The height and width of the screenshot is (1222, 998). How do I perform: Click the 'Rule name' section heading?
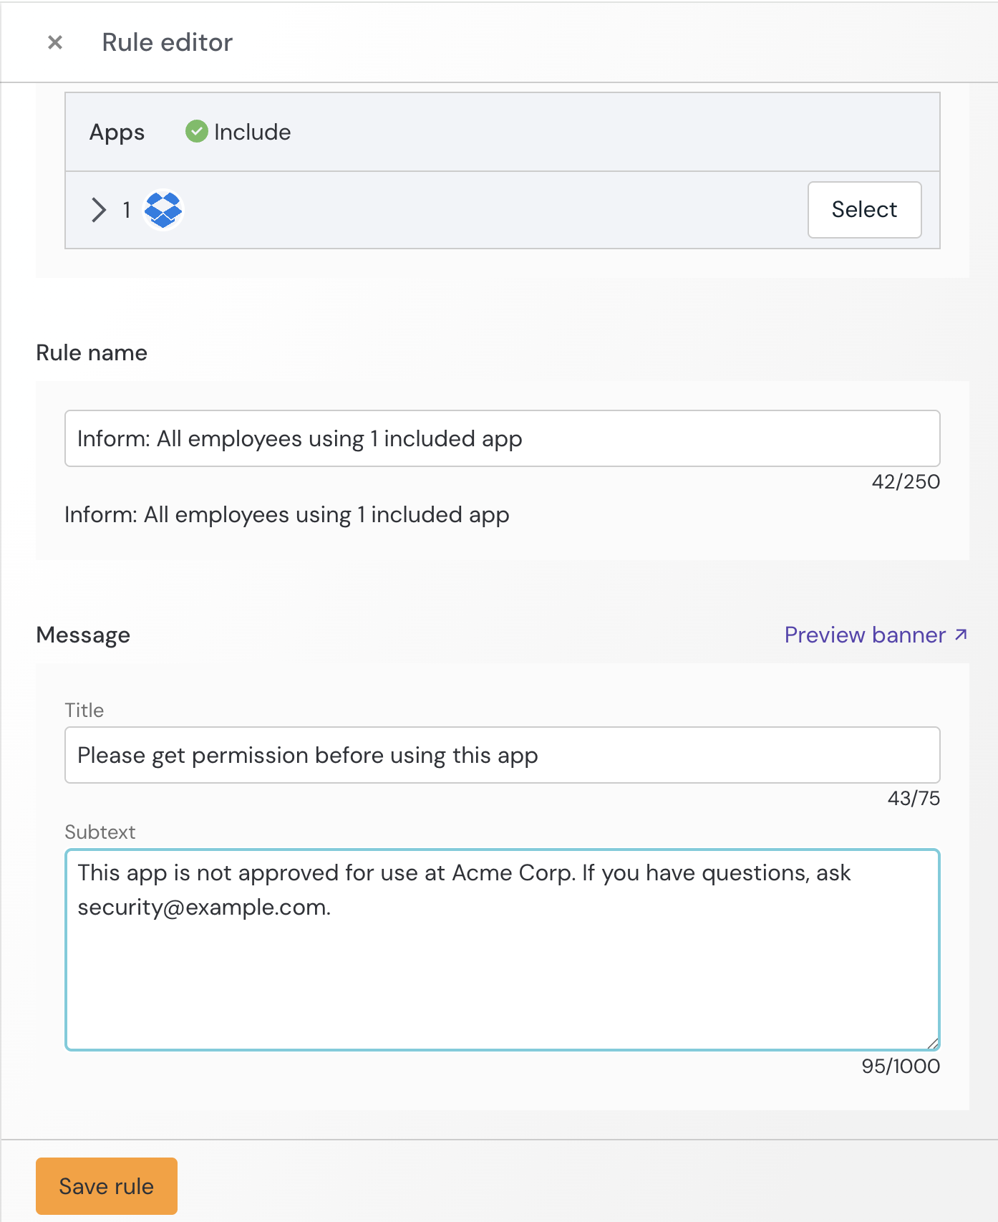(92, 352)
